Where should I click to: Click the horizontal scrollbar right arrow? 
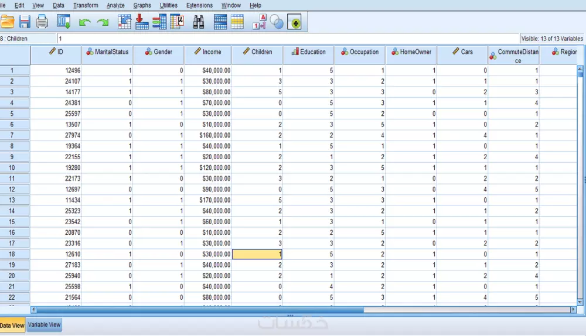click(x=573, y=310)
